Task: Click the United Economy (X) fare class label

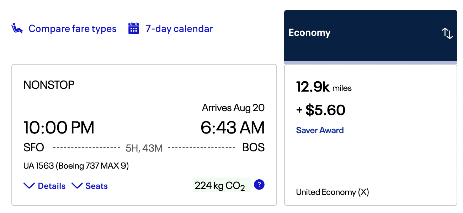Action: pos(332,192)
